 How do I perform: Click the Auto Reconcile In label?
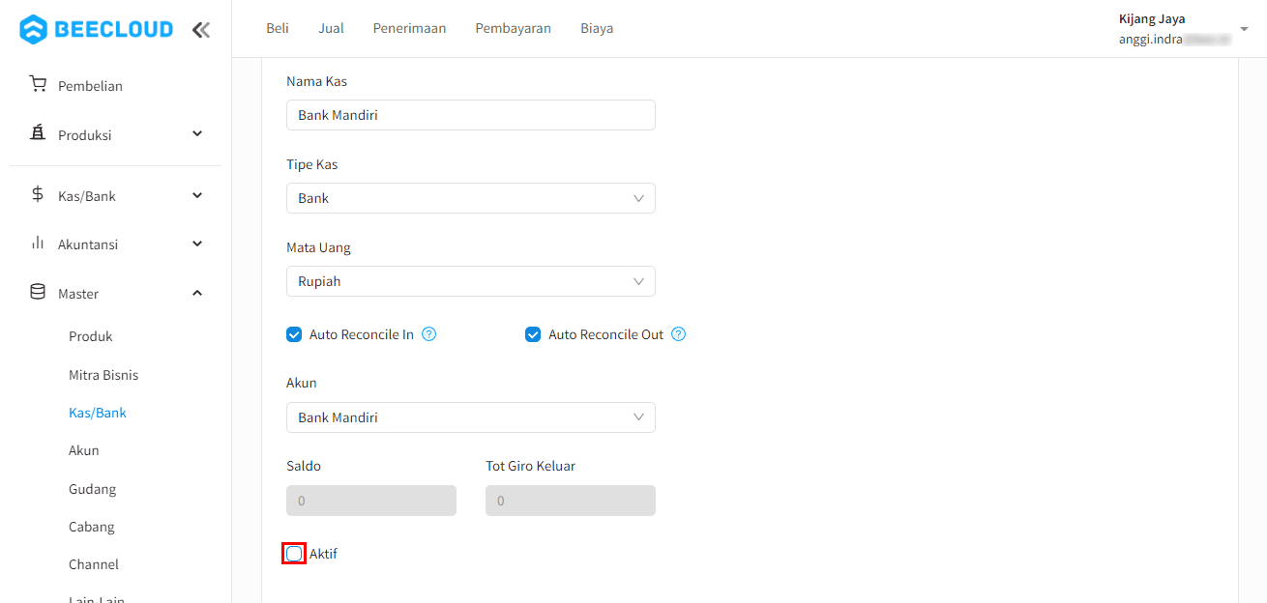[x=362, y=334]
